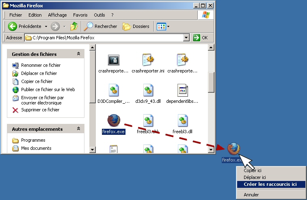Image resolution: width=307 pixels, height=200 pixels.
Task: Click the green OK go arrow
Action: [x=197, y=38]
